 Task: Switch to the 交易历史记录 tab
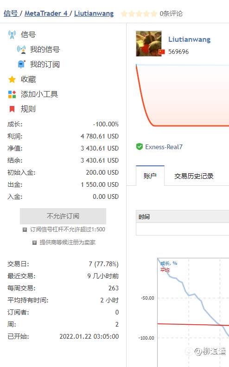pyautogui.click(x=194, y=176)
